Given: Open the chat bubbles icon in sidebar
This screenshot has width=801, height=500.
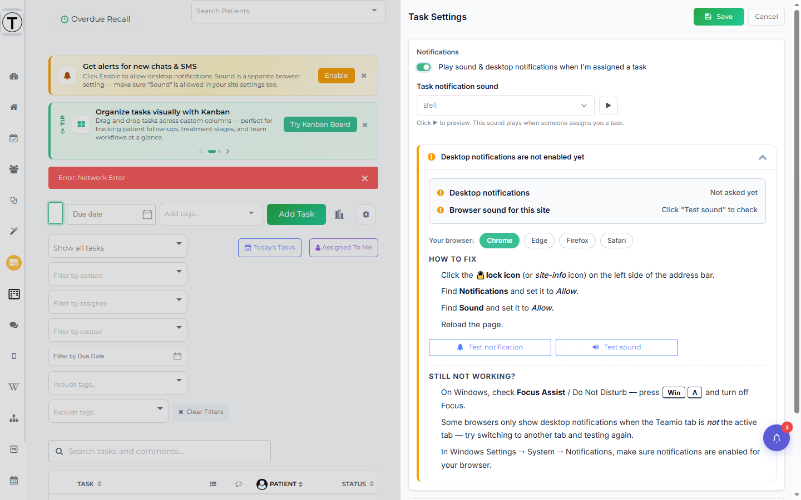Looking at the screenshot, I should tap(14, 325).
